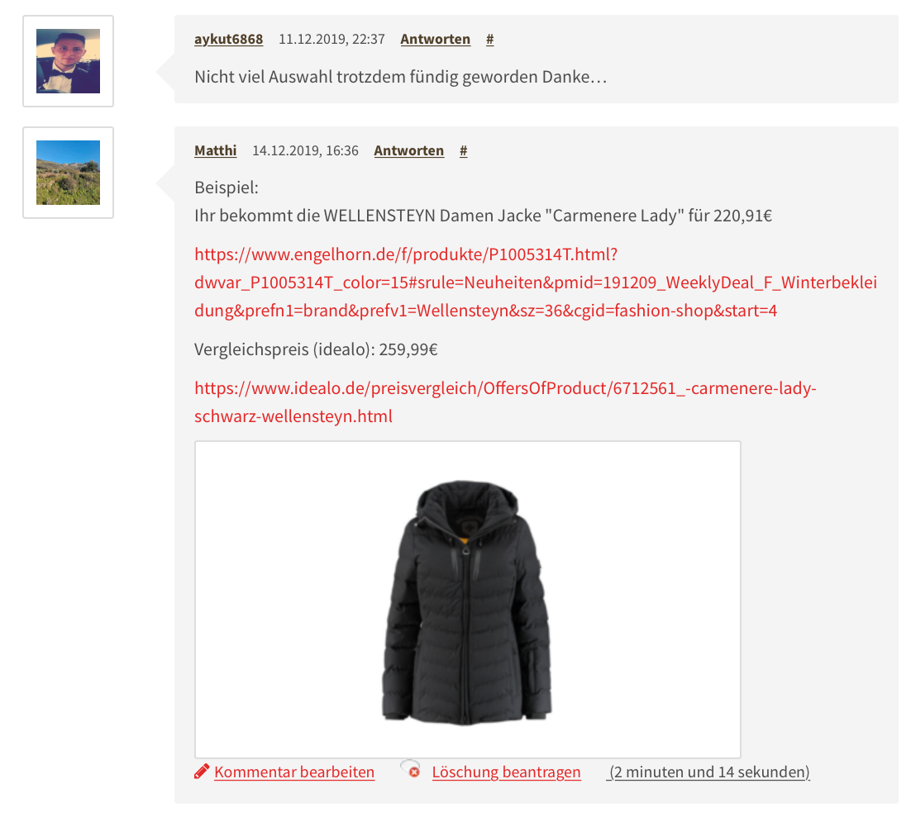
Task: Reply to aykut6868's comment via Antworten
Action: coord(435,39)
